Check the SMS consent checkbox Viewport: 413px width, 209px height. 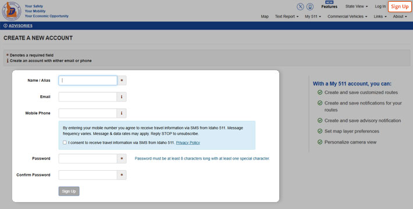pos(65,142)
